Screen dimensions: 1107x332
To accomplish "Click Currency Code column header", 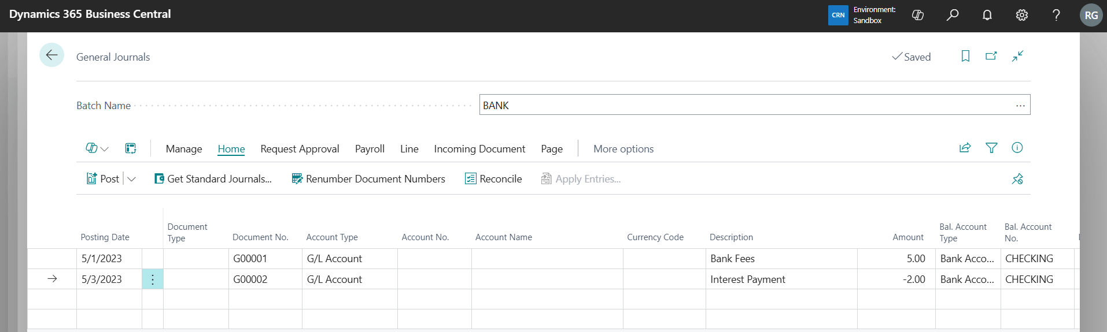I will (x=655, y=237).
